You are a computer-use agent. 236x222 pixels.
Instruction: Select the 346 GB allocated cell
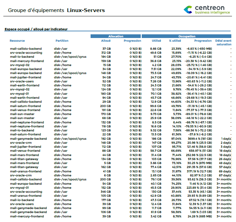[106, 192]
